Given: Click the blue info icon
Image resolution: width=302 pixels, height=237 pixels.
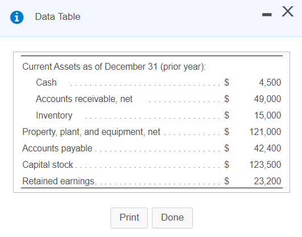Looking at the screenshot, I should pos(17,17).
